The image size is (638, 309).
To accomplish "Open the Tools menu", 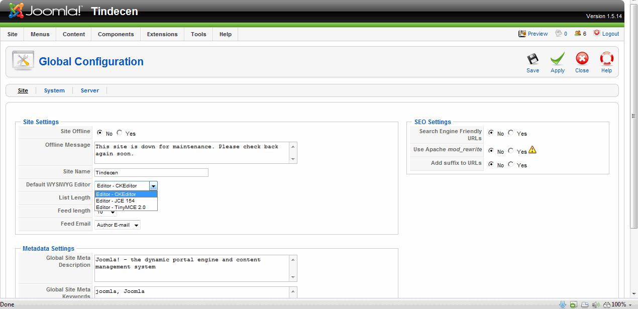I will click(x=198, y=34).
